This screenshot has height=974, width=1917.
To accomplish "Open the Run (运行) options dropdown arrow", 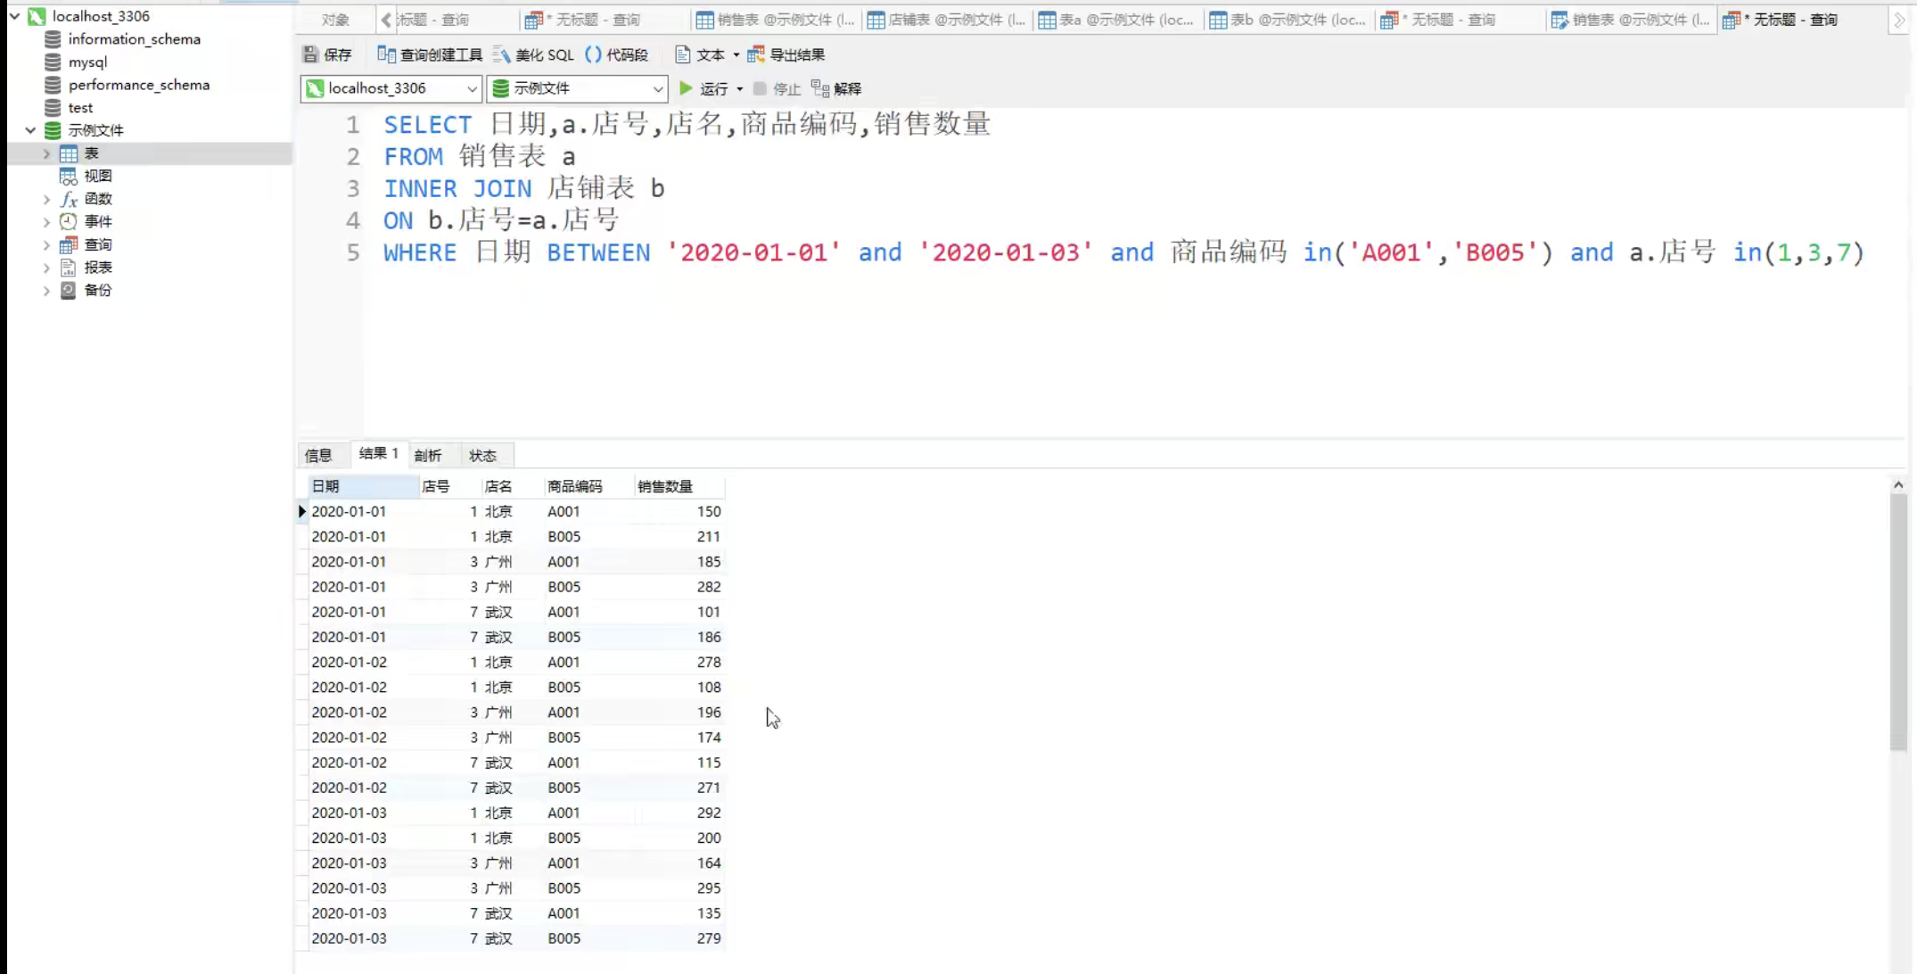I will [740, 88].
